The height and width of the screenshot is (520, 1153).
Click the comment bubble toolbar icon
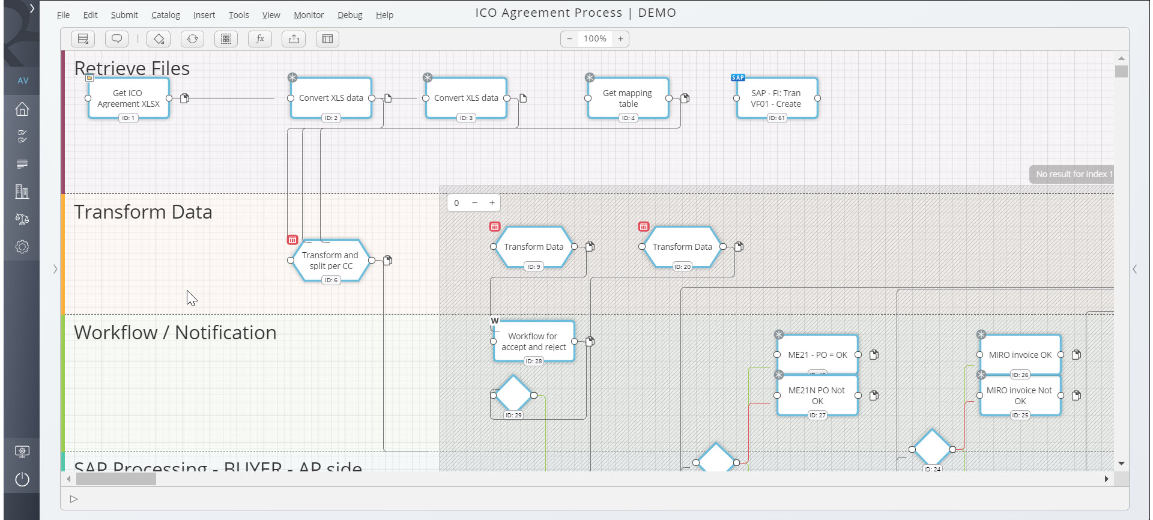pos(117,39)
